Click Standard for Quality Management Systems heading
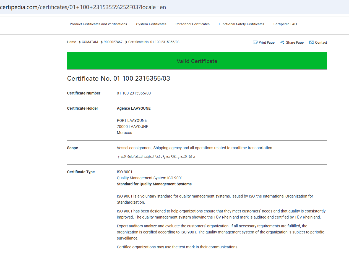Image resolution: width=349 pixels, height=255 pixels. (154, 184)
